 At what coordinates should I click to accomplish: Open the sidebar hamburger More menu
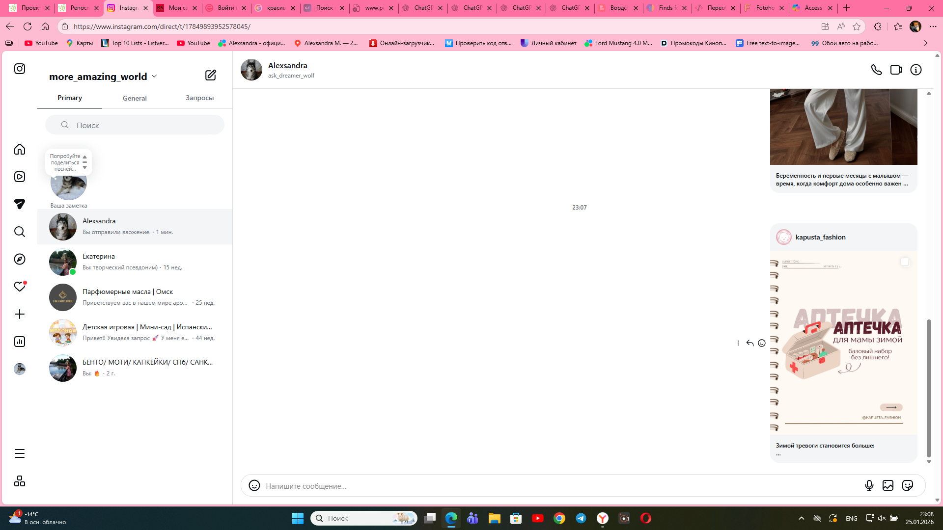[20, 453]
